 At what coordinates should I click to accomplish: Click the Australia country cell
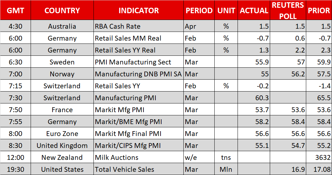pyautogui.click(x=62, y=26)
